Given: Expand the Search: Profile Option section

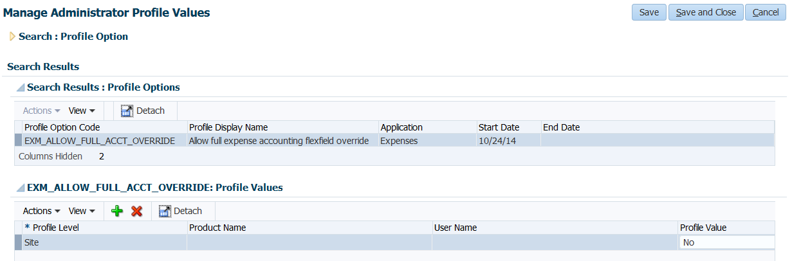Looking at the screenshot, I should pos(12,37).
